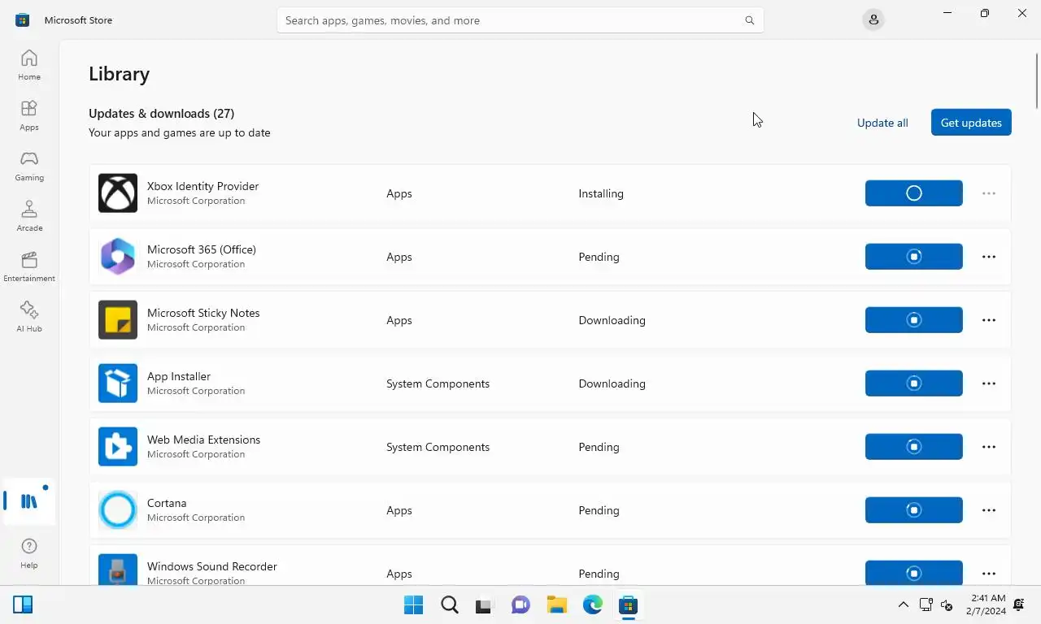This screenshot has height=624, width=1041.
Task: Select the Microsoft 365 (Office) title
Action: (x=202, y=249)
